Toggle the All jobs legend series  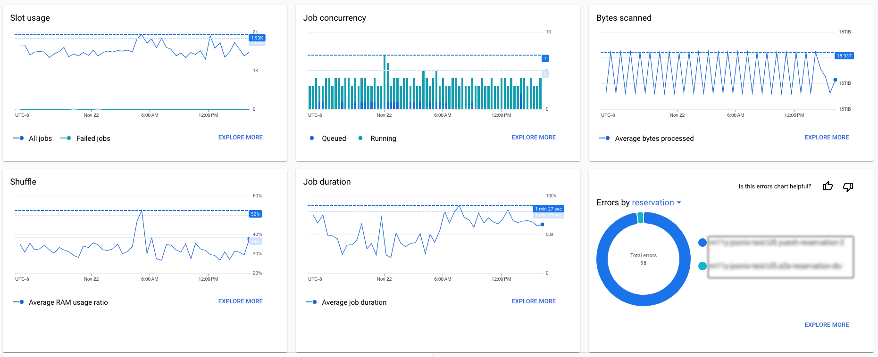pos(33,138)
